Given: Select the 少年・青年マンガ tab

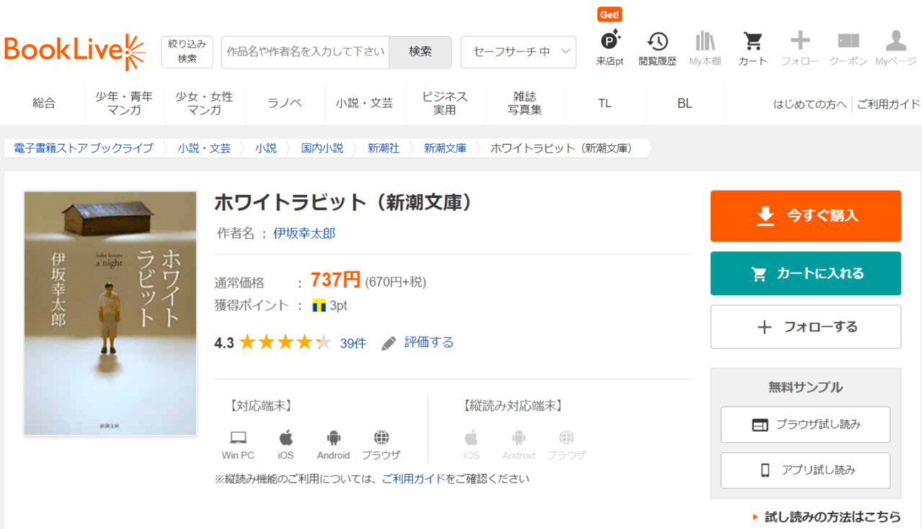Looking at the screenshot, I should 124,104.
